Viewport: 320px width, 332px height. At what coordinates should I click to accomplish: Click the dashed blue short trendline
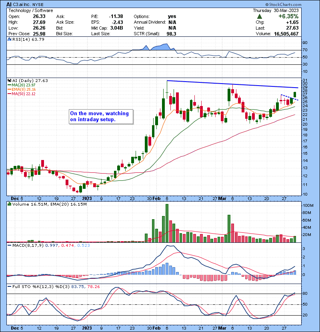point(290,97)
